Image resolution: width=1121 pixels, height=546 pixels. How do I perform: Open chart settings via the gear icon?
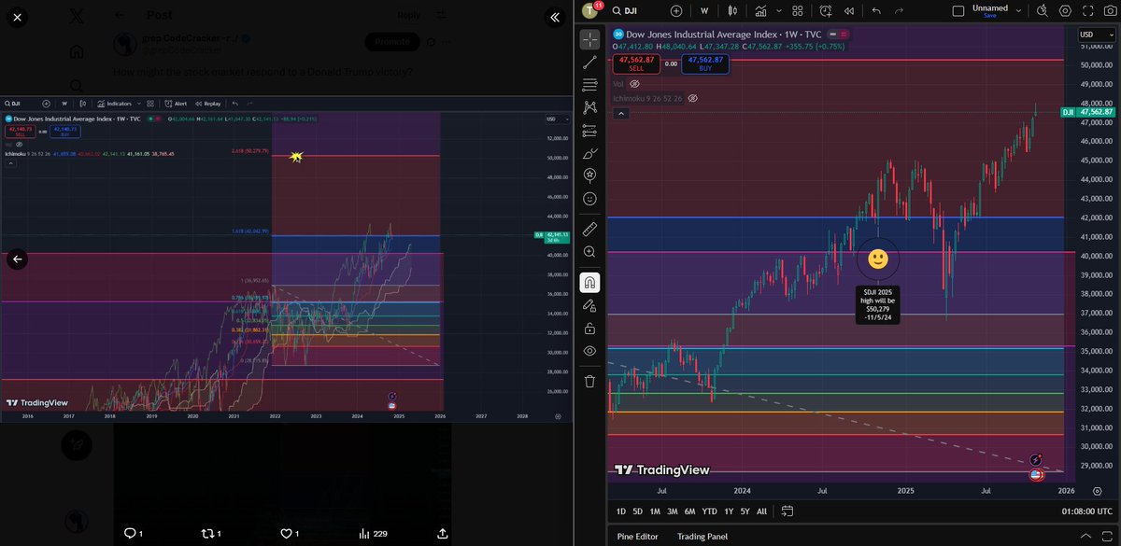pos(1065,10)
